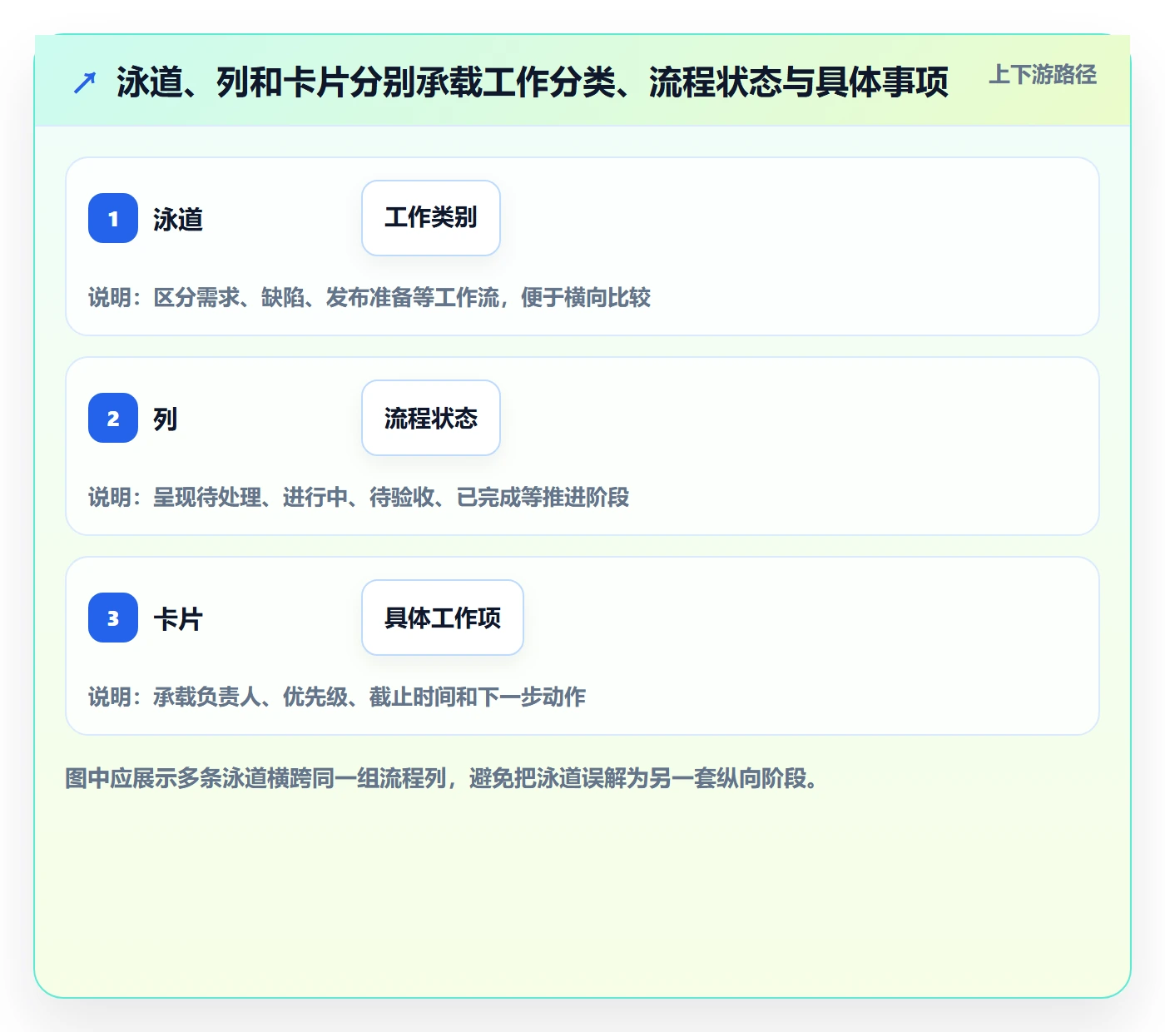Select the number 1 badge for 泳道

click(113, 218)
